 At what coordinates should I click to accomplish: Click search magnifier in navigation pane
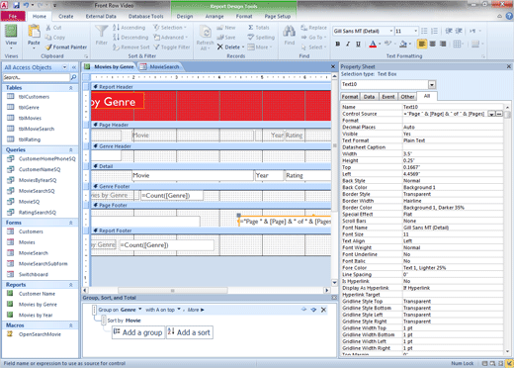pyautogui.click(x=74, y=77)
